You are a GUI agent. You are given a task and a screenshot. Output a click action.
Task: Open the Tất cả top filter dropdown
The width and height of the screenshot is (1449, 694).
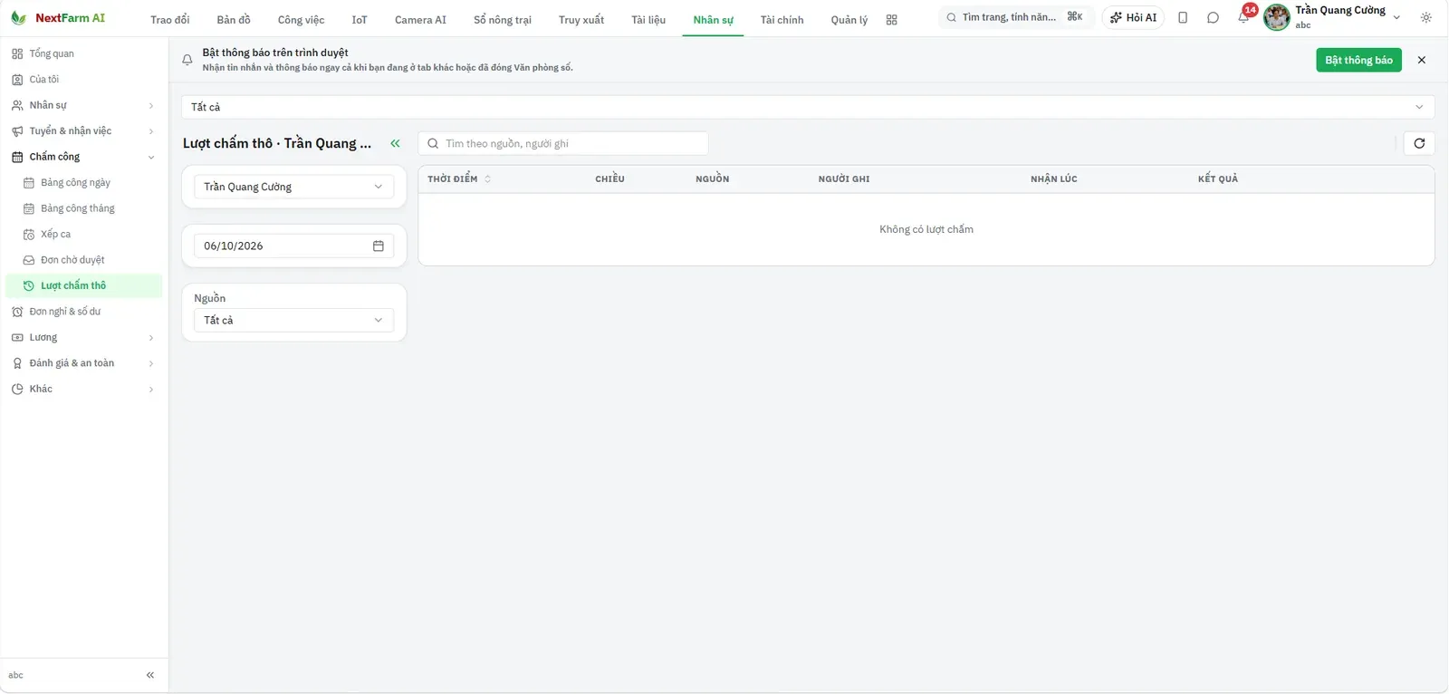coord(808,107)
